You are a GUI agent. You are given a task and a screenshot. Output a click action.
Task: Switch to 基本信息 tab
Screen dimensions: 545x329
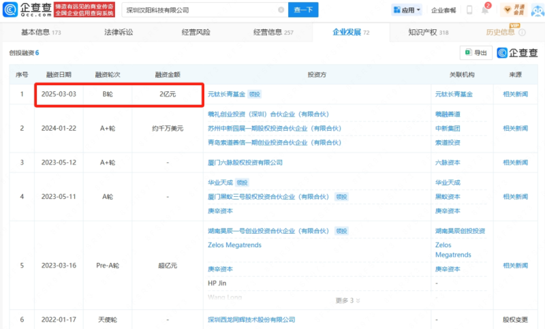pos(41,32)
